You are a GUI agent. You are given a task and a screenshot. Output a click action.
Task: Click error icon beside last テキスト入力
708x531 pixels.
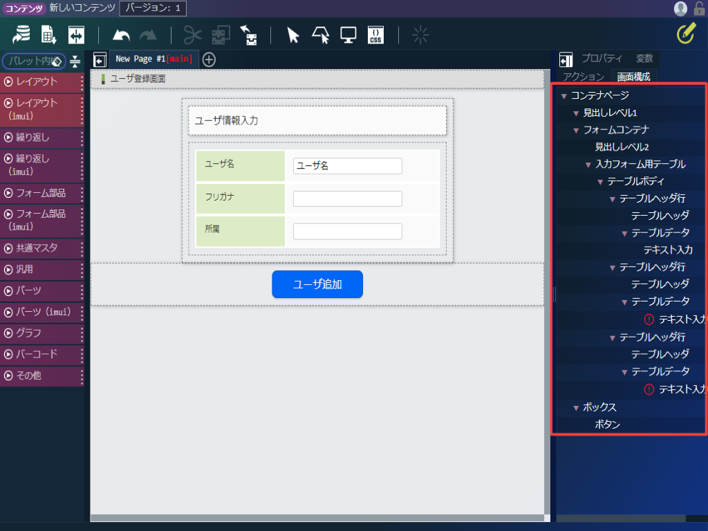pyautogui.click(x=649, y=389)
